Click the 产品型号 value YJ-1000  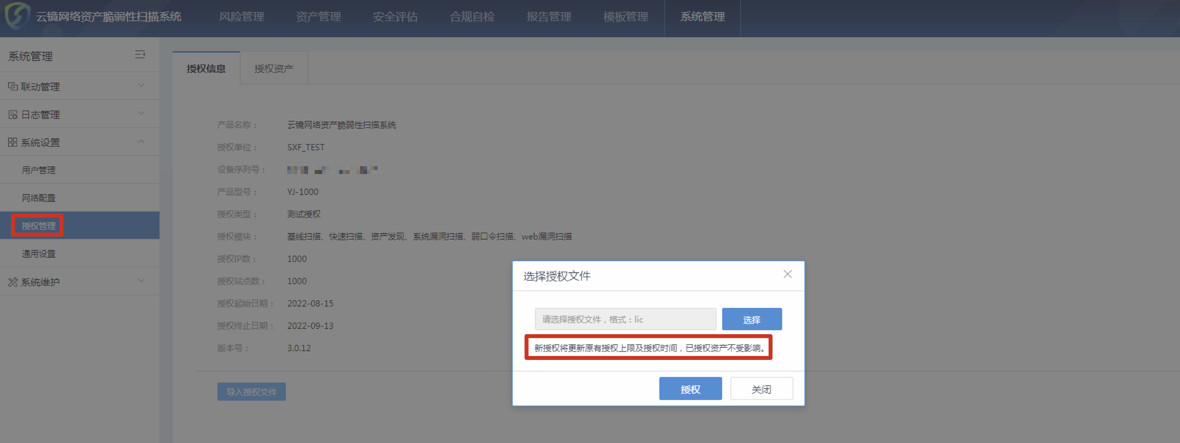(x=303, y=192)
